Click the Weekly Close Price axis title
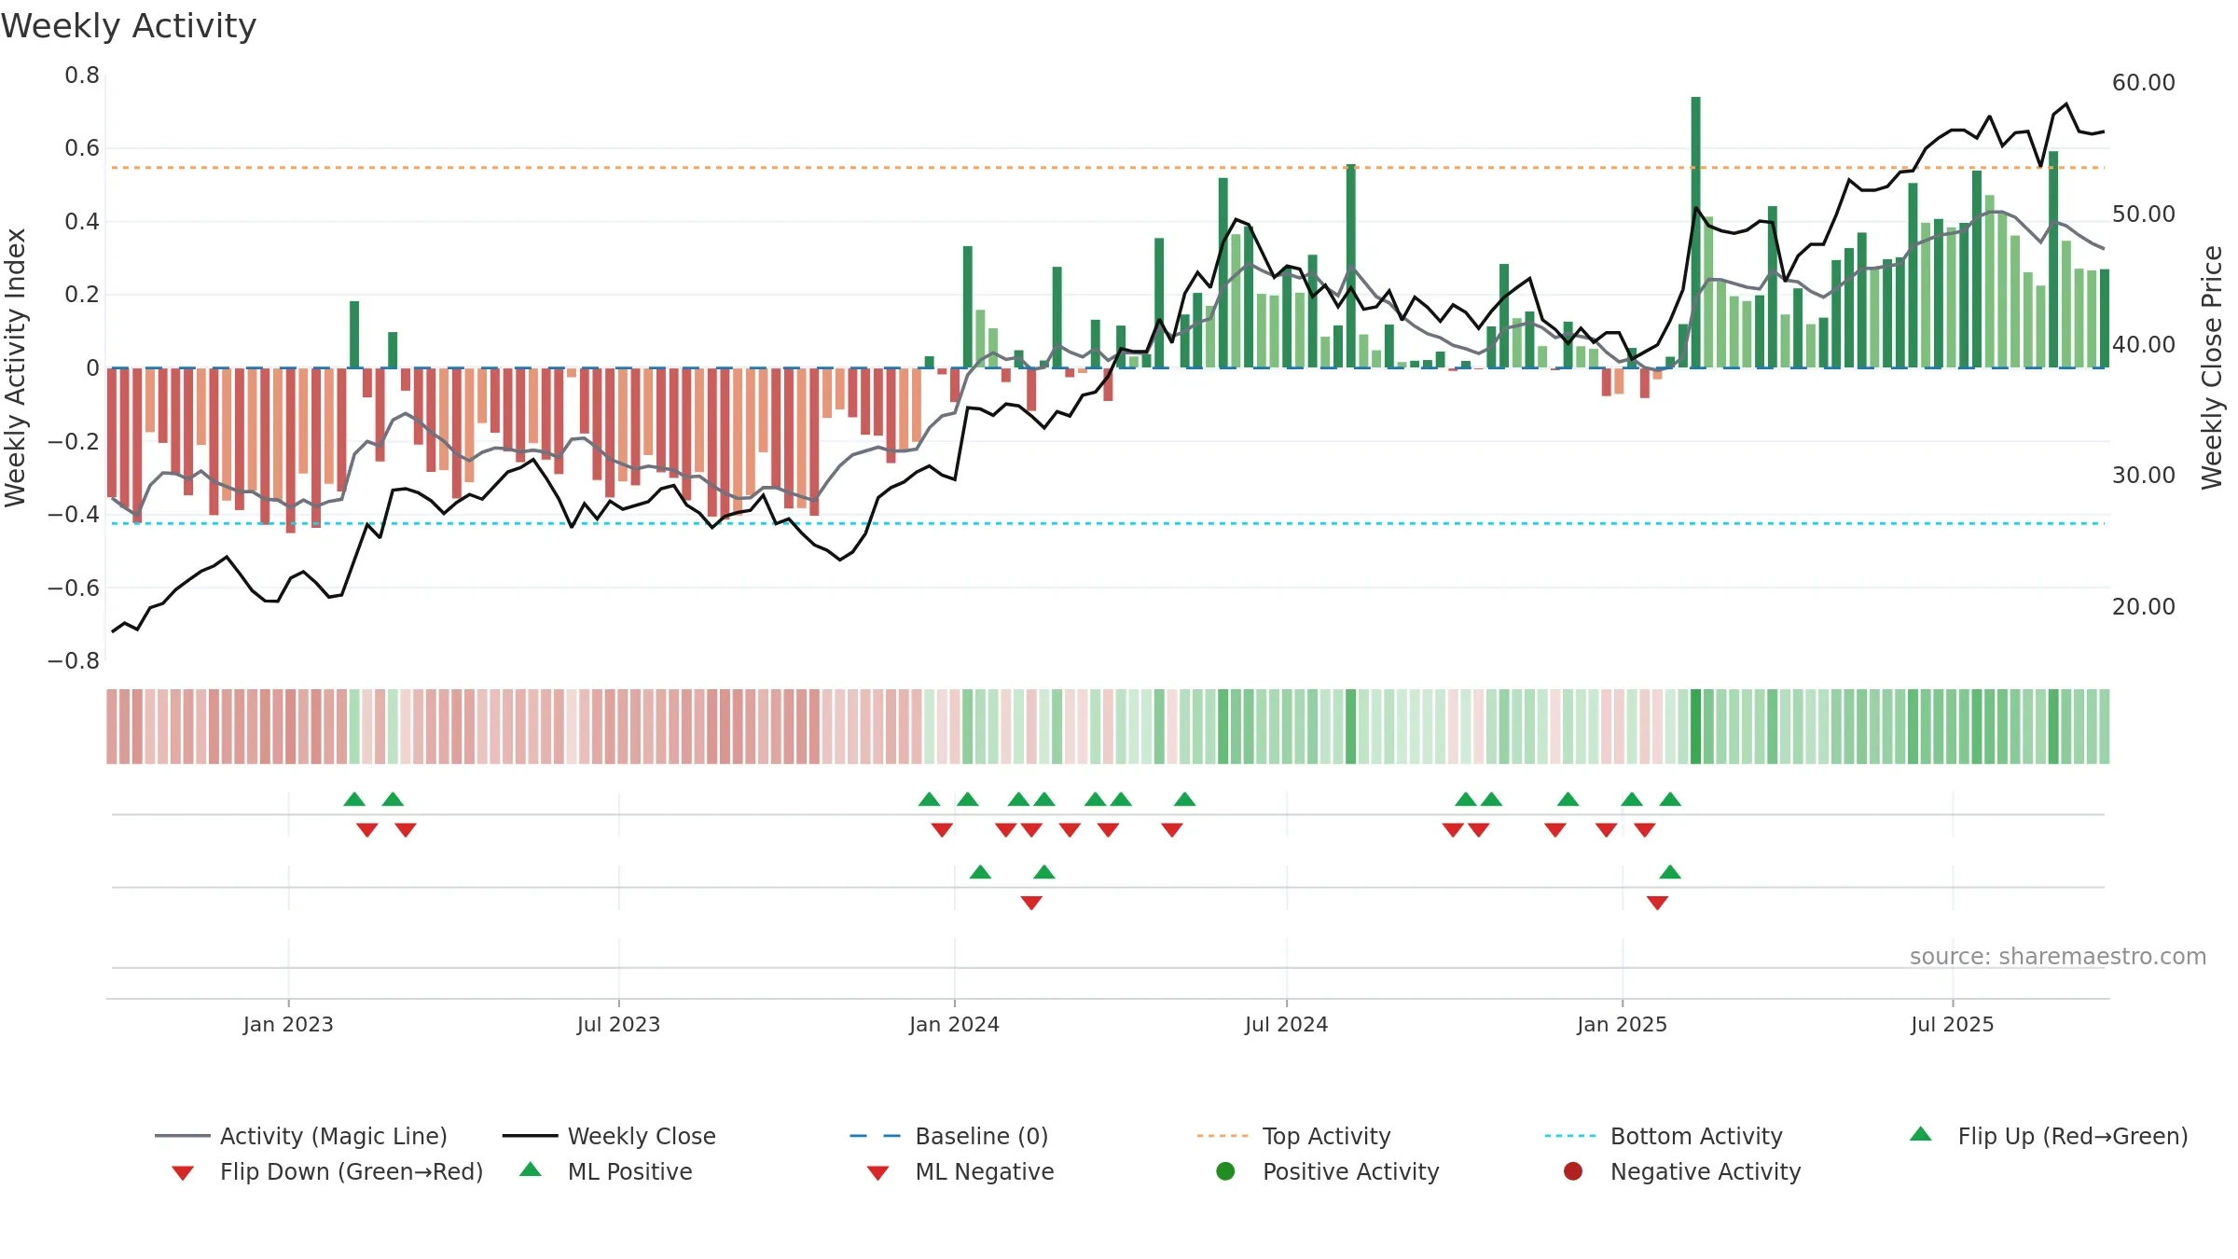The image size is (2238, 1259). pos(2212,367)
